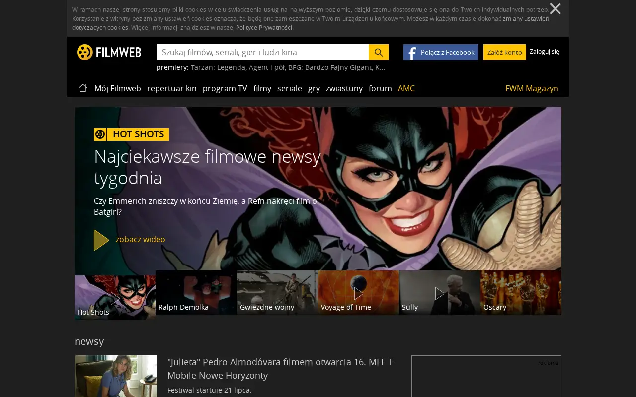Screen dimensions: 636x397
Task: Click the Najciekawsze filmowe newsy tygodnia headline
Action: [207, 167]
